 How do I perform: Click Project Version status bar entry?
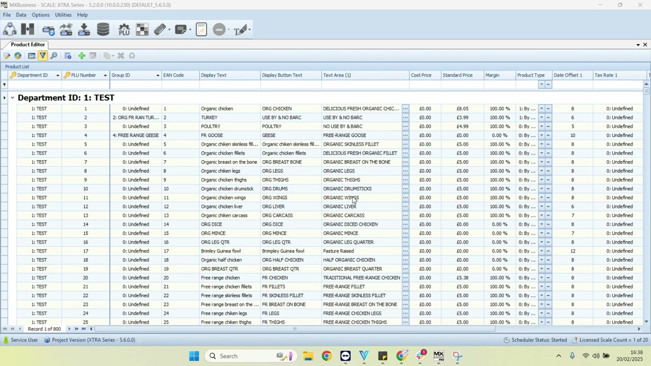coord(90,340)
